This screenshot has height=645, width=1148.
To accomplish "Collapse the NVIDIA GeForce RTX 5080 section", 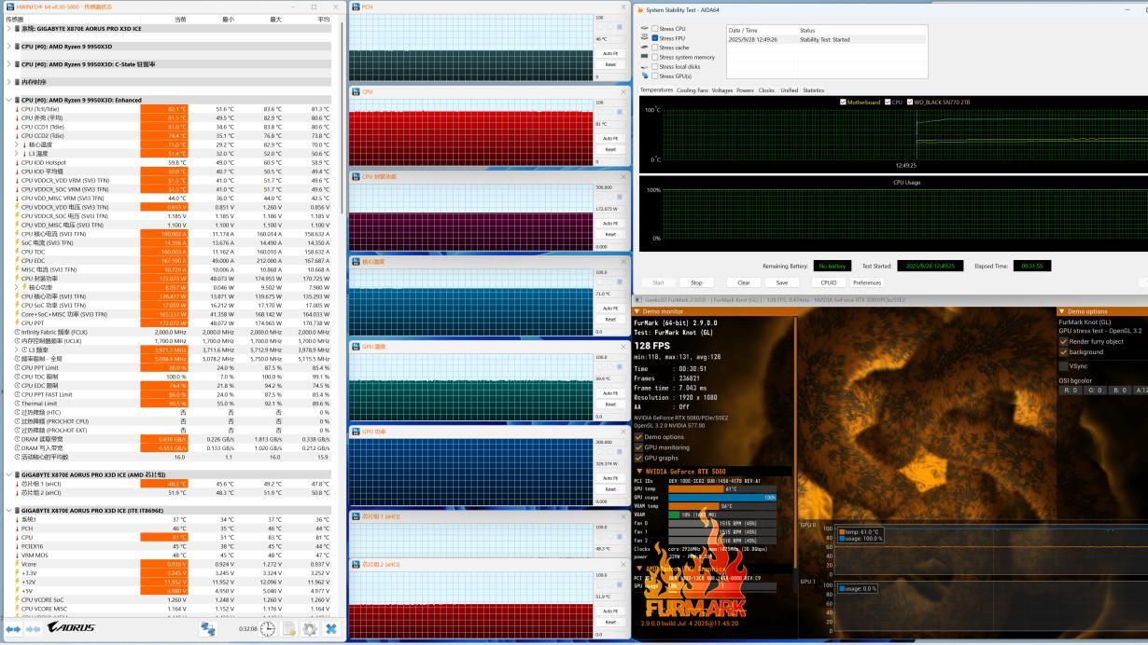I will 637,472.
